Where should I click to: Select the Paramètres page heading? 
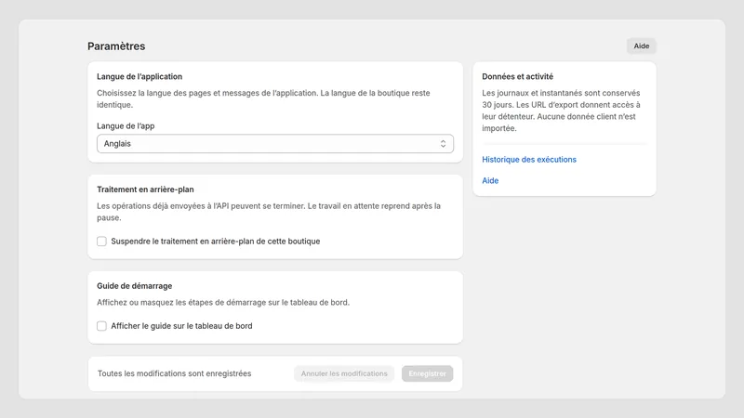(116, 46)
